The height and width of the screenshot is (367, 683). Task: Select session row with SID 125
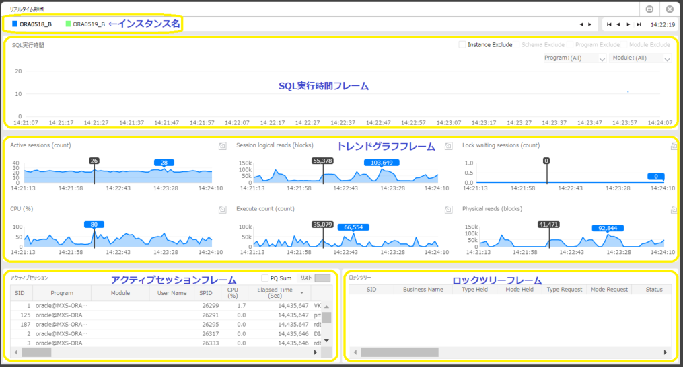pyautogui.click(x=166, y=315)
